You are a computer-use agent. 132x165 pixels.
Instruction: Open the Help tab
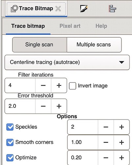coord(101,26)
